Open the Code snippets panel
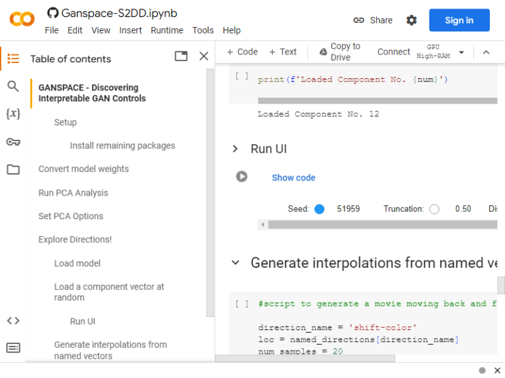505x378 pixels. [x=13, y=320]
